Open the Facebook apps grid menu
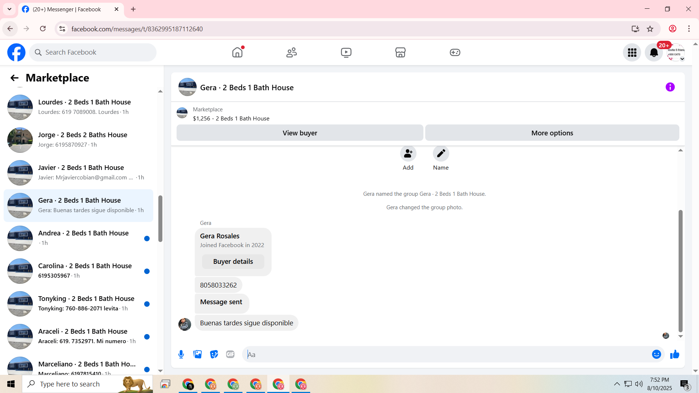 (632, 52)
